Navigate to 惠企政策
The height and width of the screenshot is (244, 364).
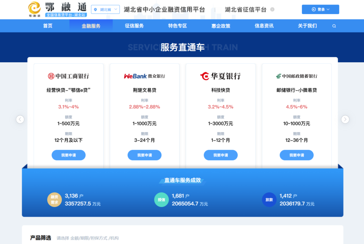(221, 26)
